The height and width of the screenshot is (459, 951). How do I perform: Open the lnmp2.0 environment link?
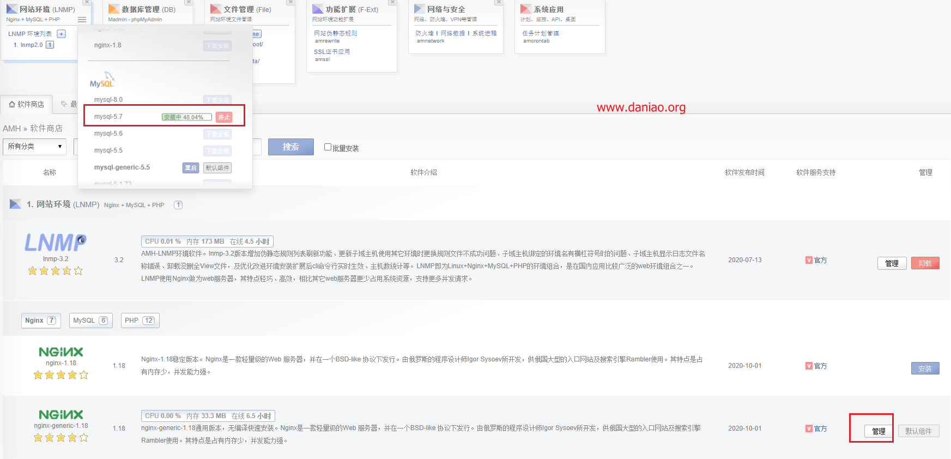click(32, 45)
